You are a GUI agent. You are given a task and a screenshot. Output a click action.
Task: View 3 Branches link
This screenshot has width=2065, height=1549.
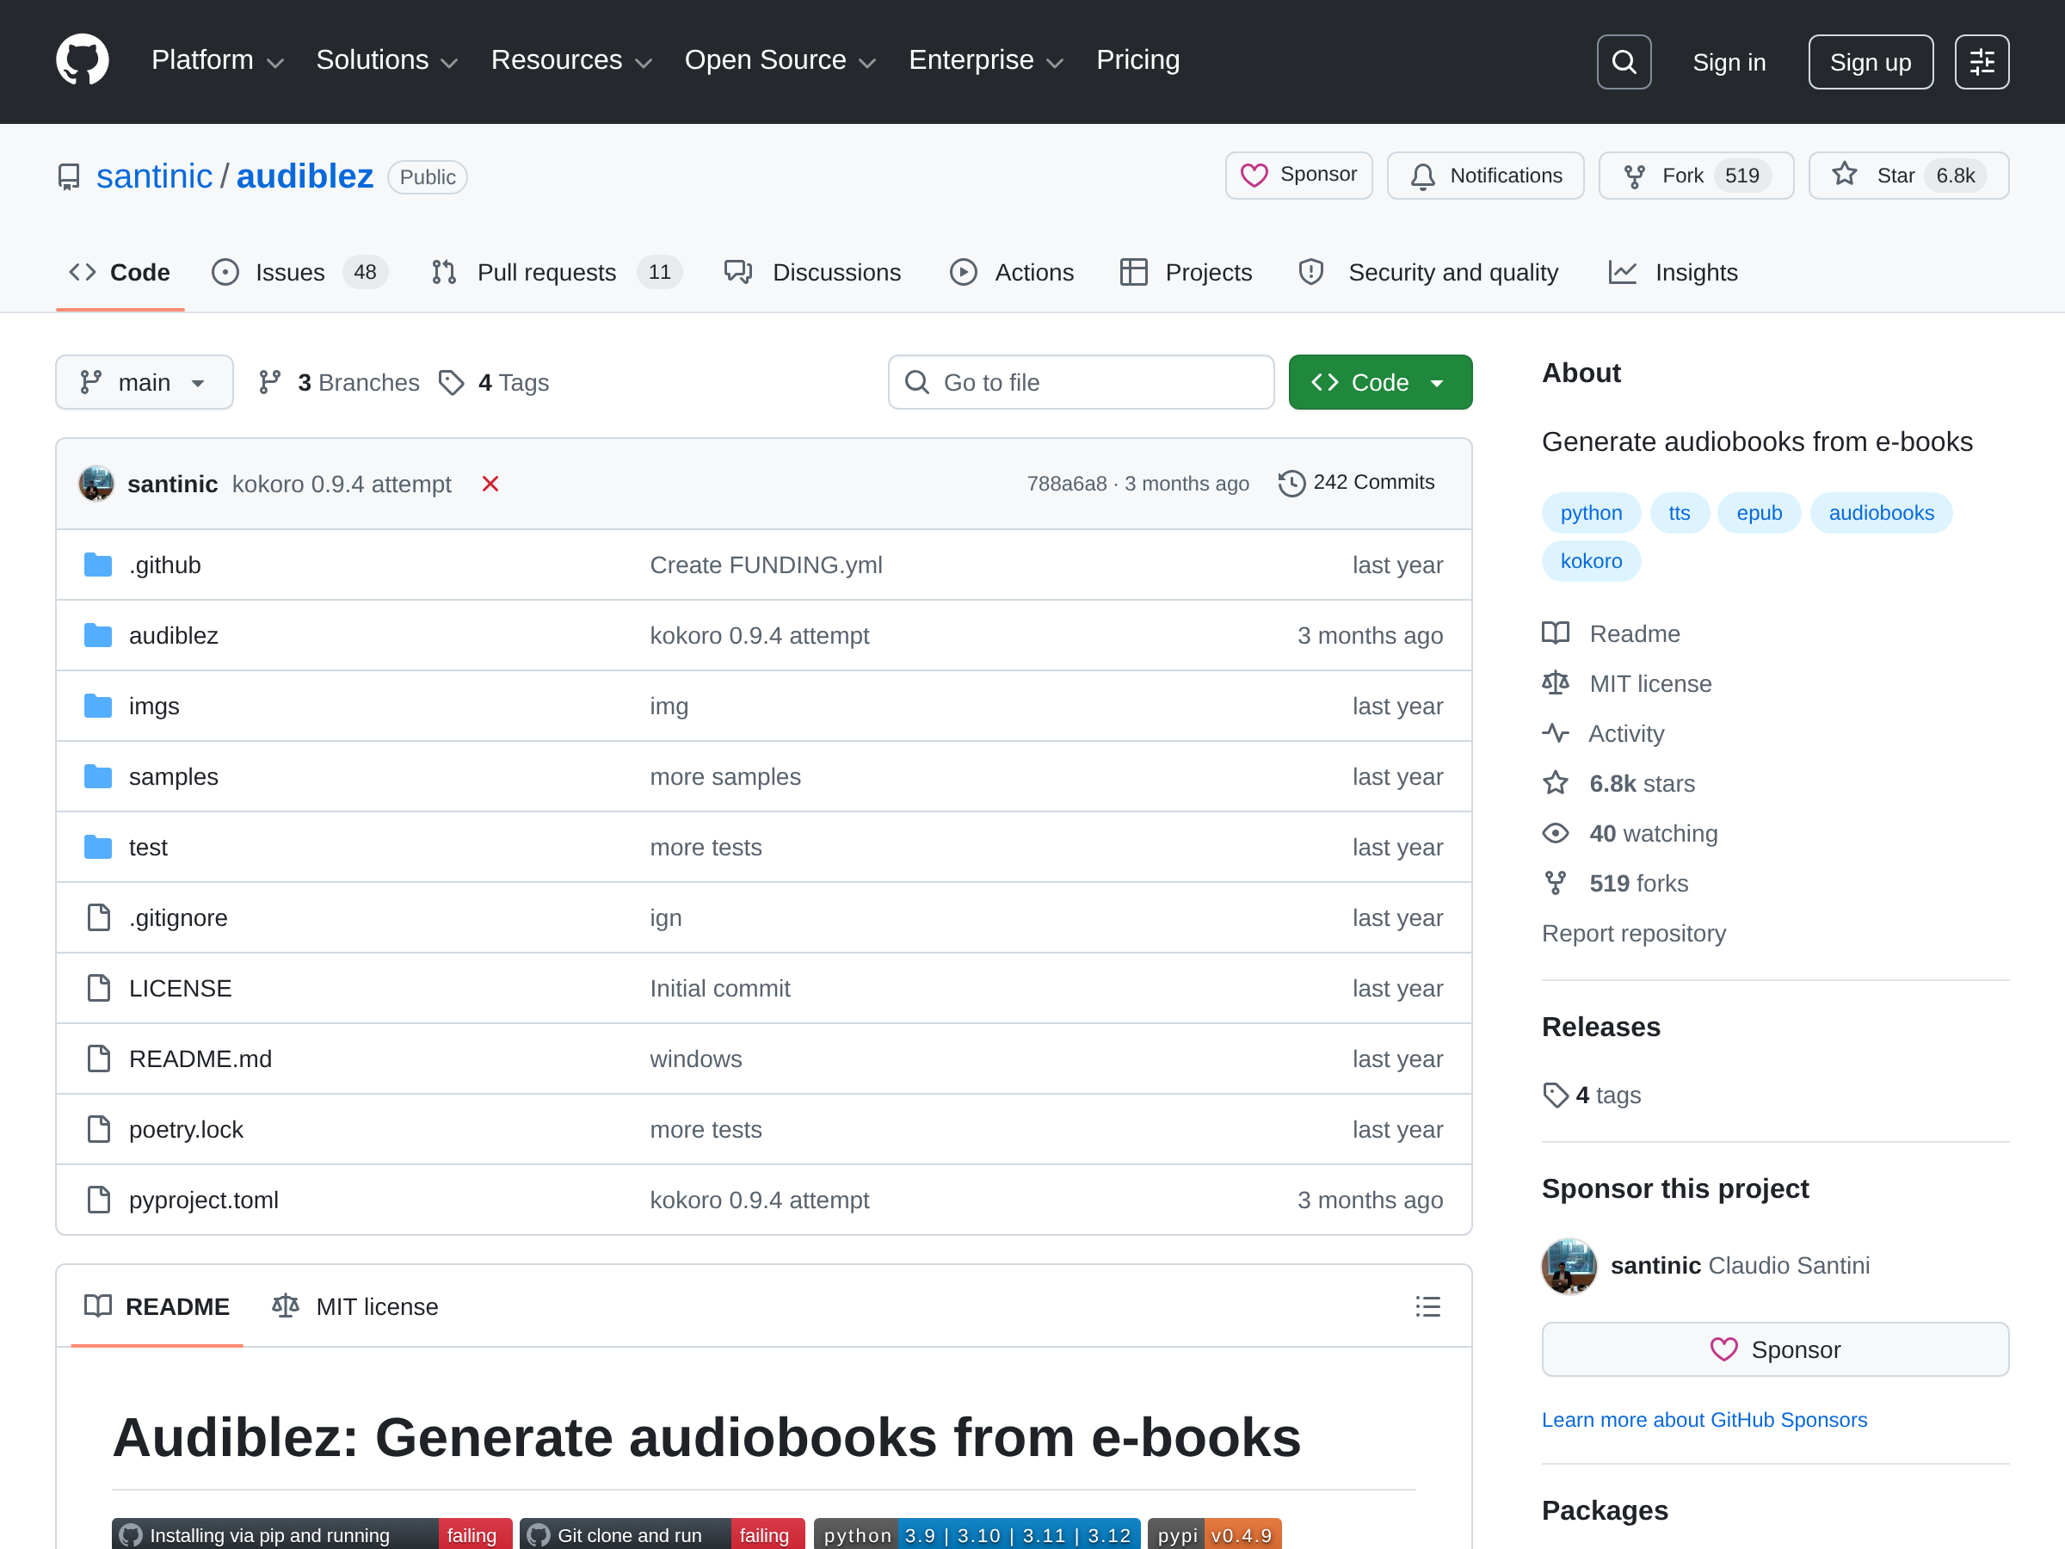point(339,382)
